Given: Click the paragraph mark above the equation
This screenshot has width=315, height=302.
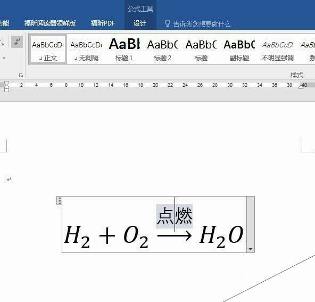Looking at the screenshot, I should 9,179.
